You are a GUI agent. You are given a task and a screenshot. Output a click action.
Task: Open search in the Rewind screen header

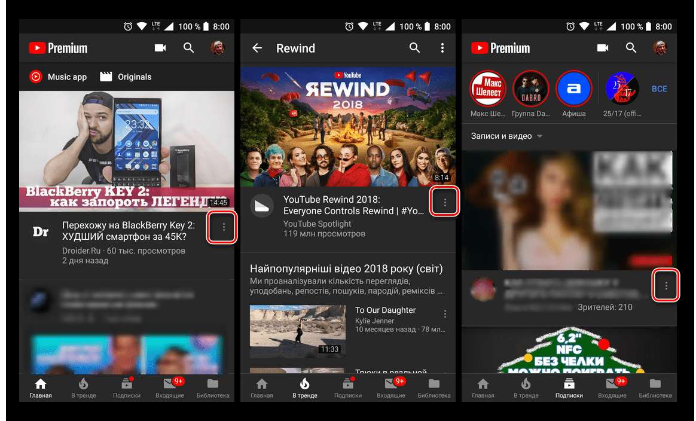coord(414,47)
